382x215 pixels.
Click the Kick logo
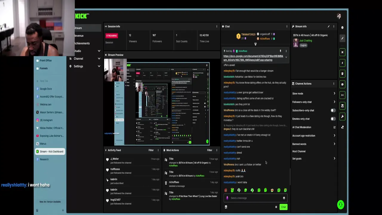click(x=81, y=16)
